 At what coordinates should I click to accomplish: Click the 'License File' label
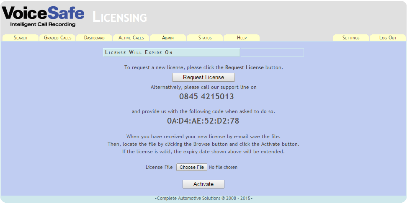coord(159,167)
